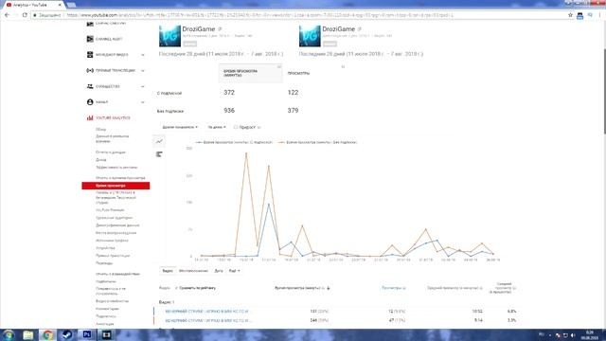This screenshot has height=341, width=606.
Task: Close the watch time metric card
Action: pyautogui.click(x=279, y=67)
